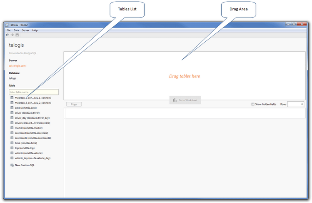Click the forward arrow toolbar icon

pos(12,35)
